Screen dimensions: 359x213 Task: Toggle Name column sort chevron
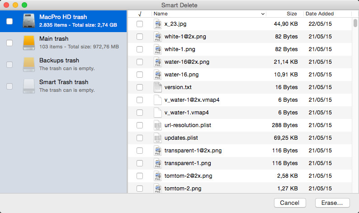263,14
